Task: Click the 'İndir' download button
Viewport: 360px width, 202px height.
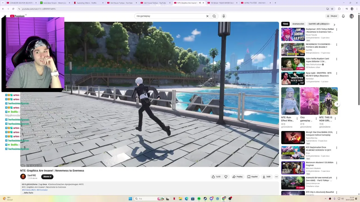Action: (266, 177)
